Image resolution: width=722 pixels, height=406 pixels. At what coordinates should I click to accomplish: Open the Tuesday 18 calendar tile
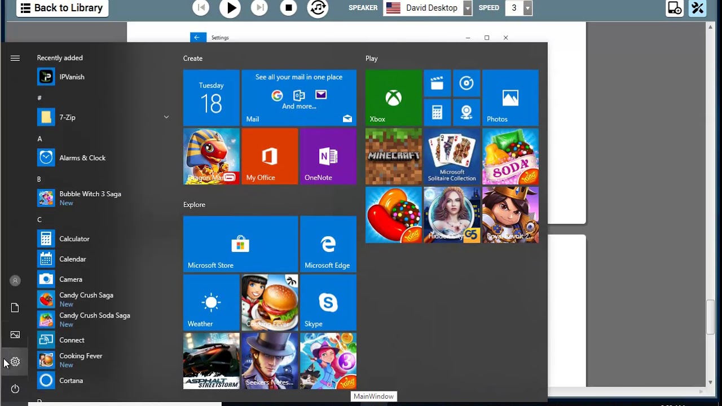click(212, 98)
